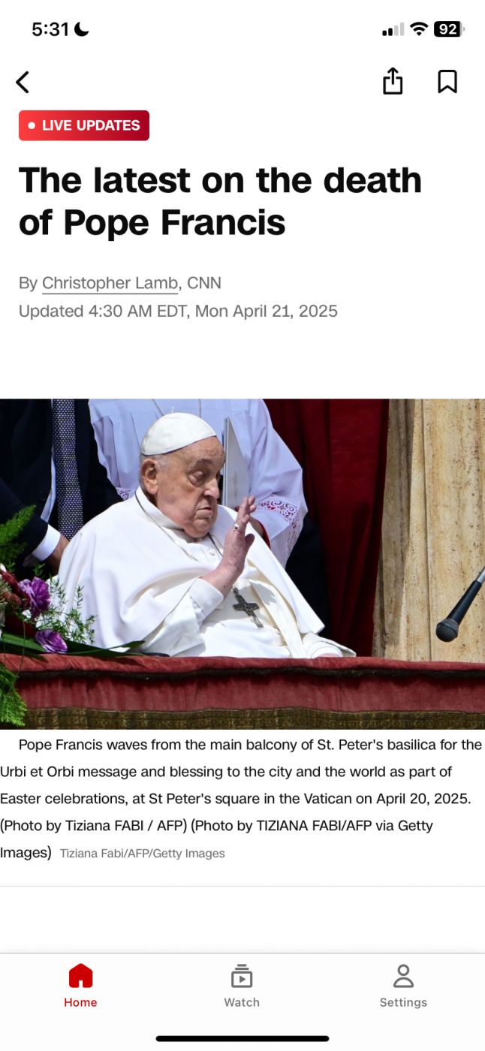Tap the Wi-Fi status icon

420,29
